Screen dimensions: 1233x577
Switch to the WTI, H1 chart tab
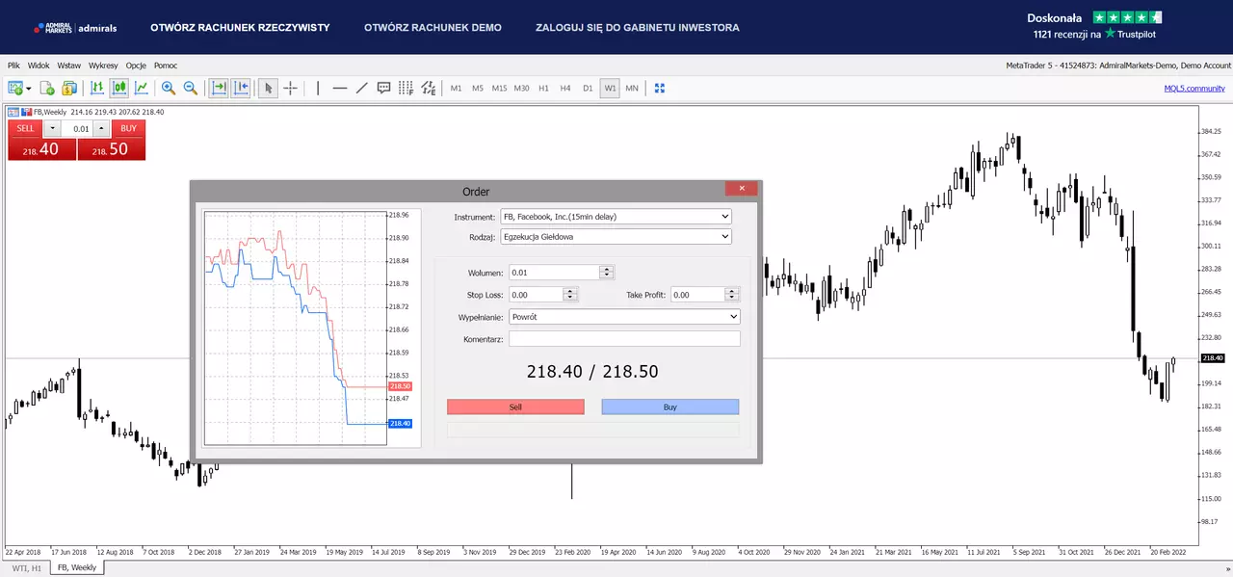[27, 568]
